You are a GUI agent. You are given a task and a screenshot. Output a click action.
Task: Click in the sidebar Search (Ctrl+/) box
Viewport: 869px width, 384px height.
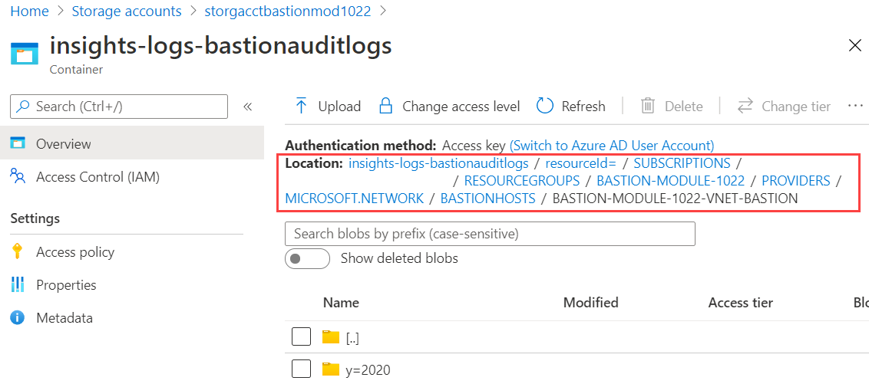click(x=119, y=107)
